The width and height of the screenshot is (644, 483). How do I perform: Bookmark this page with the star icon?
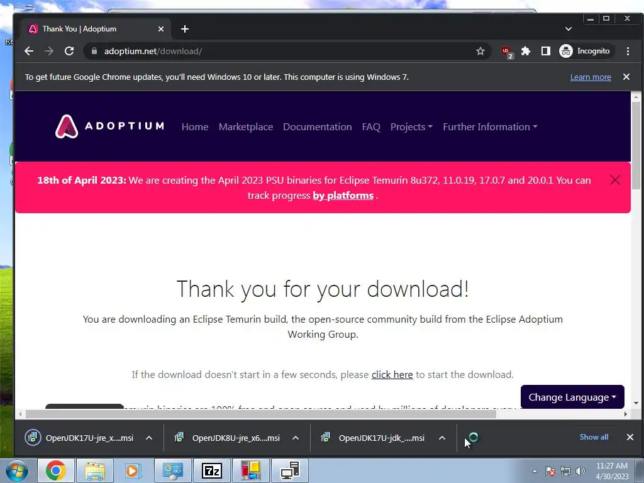point(480,51)
